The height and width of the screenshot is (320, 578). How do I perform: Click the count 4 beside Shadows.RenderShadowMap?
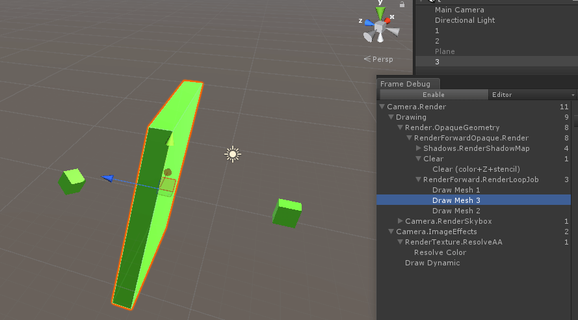point(566,148)
